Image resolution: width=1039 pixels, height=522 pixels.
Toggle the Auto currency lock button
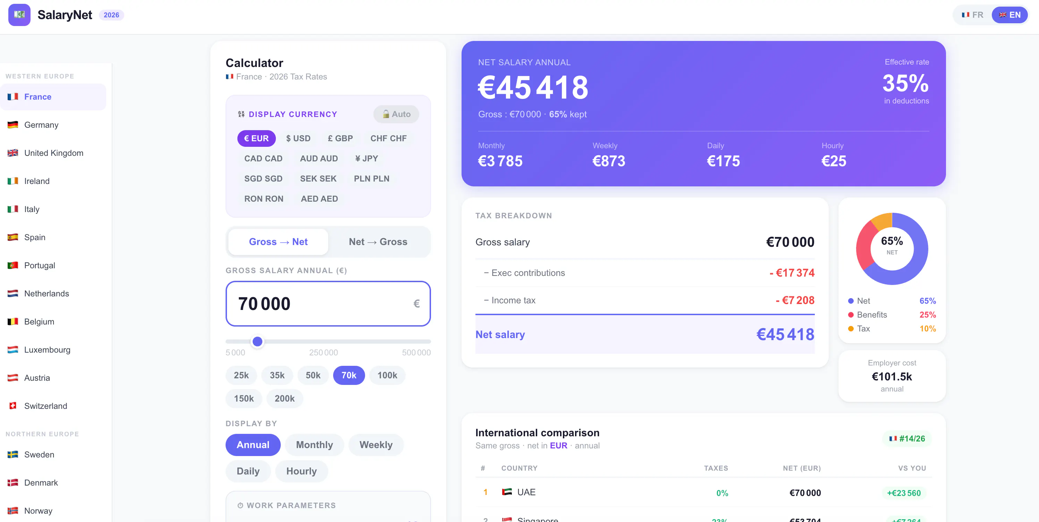[396, 114]
